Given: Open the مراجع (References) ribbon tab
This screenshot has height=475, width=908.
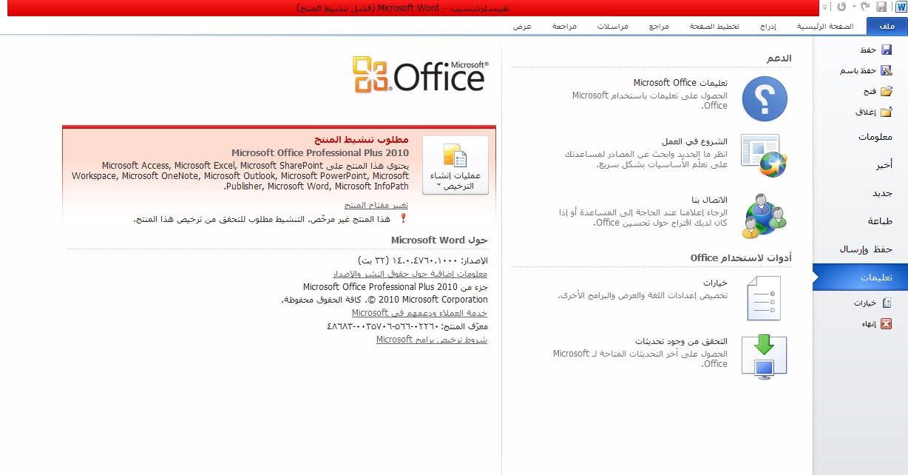Looking at the screenshot, I should coord(660,26).
